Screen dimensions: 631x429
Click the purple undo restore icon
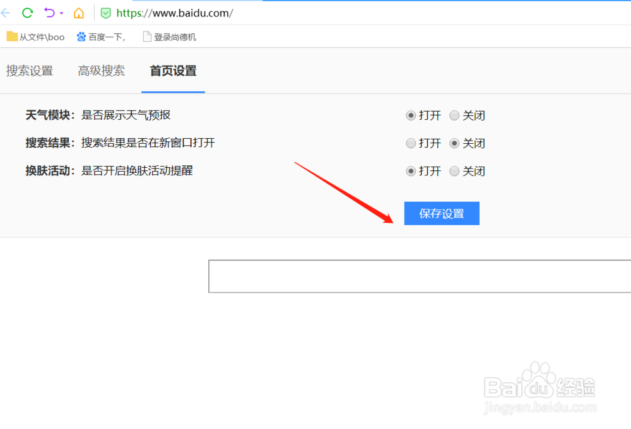(49, 13)
